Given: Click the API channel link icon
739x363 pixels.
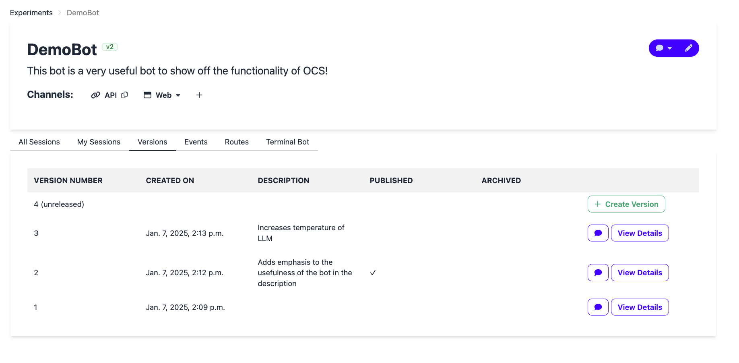Looking at the screenshot, I should [95, 95].
